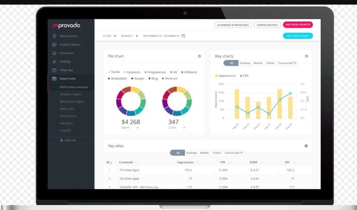Open Key charts widget gear settings
This screenshot has height=210, width=357.
(x=306, y=56)
